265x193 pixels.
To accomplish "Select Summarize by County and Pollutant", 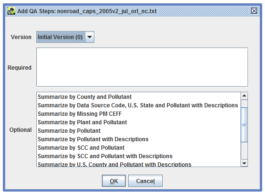I will [139, 97].
